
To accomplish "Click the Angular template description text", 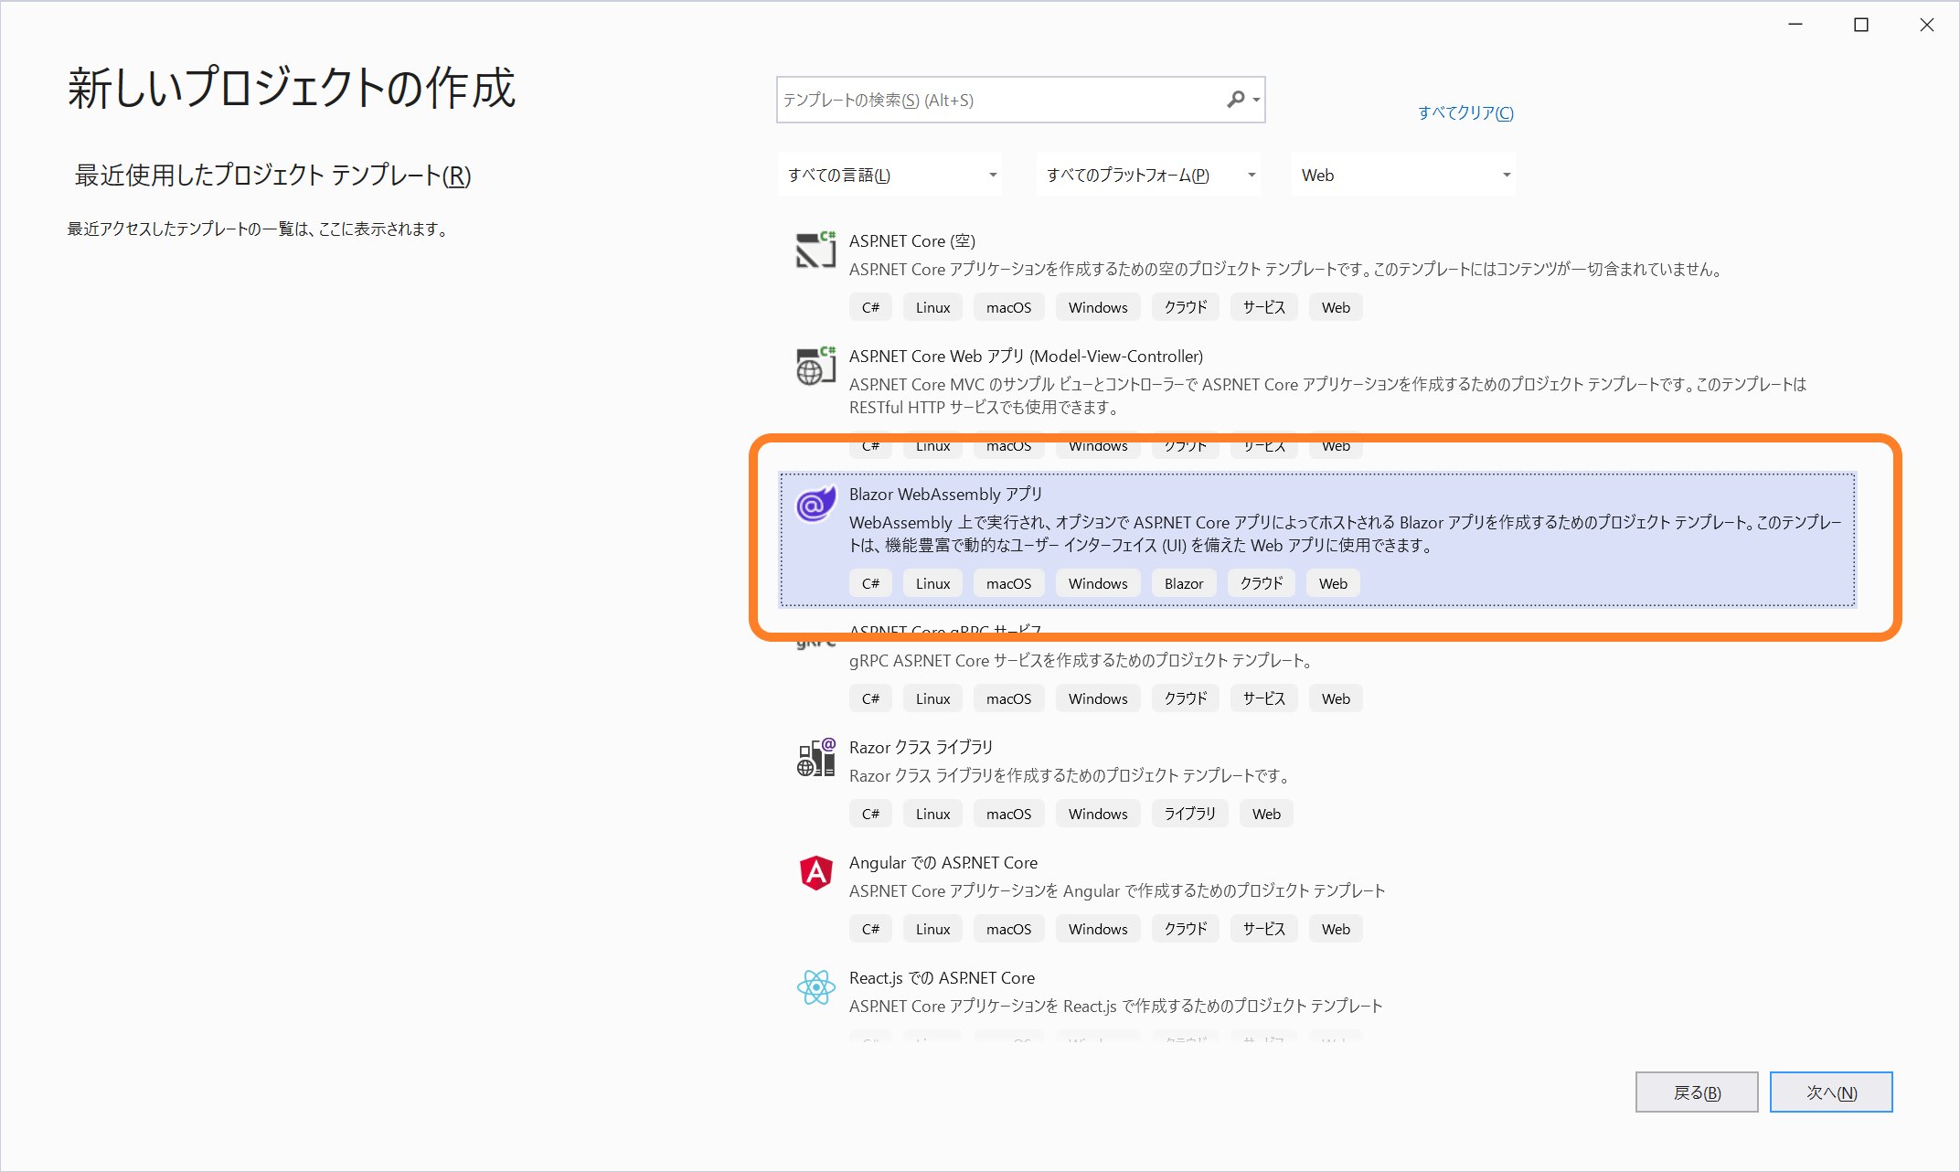I will pos(1117,890).
